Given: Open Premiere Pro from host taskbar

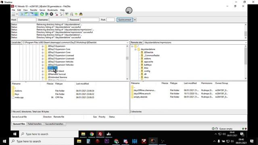Looking at the screenshot, I should coord(107,141).
